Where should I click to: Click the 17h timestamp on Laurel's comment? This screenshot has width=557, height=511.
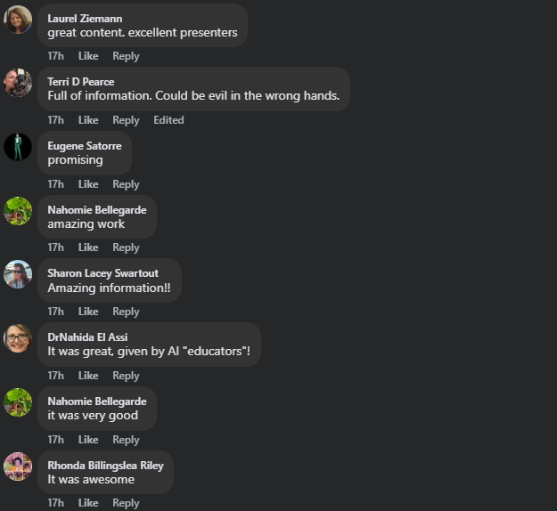pos(56,56)
